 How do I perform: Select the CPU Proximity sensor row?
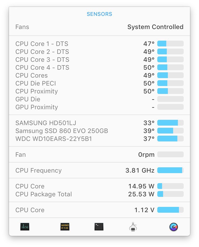click(99, 91)
